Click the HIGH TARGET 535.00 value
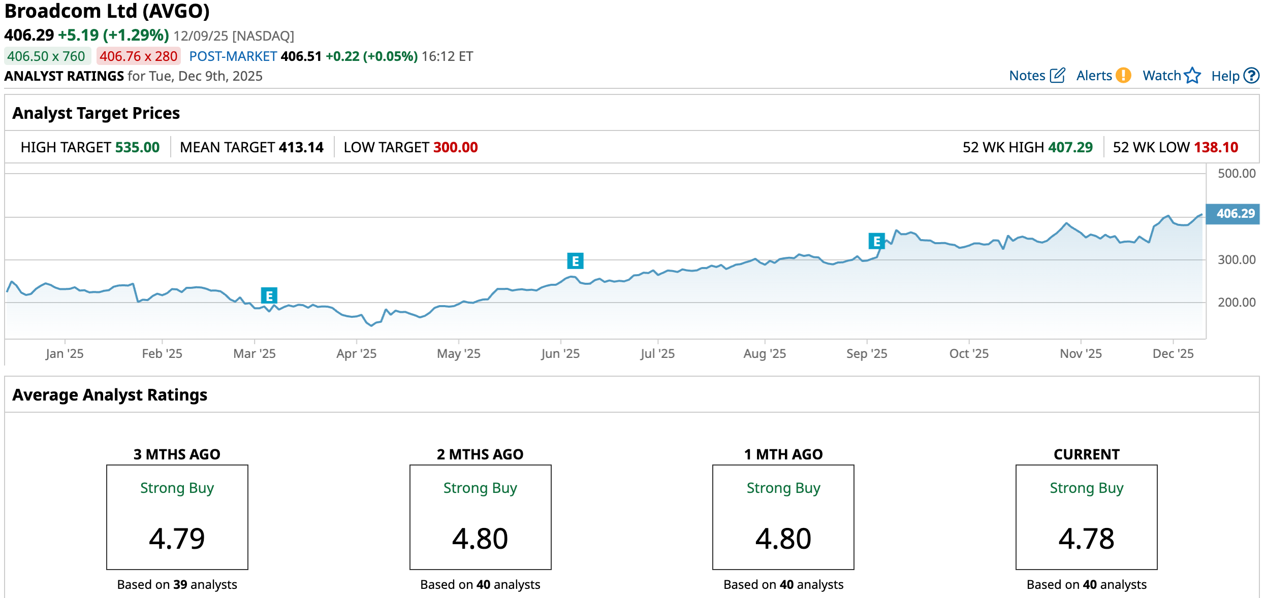The width and height of the screenshot is (1266, 598). 137,147
